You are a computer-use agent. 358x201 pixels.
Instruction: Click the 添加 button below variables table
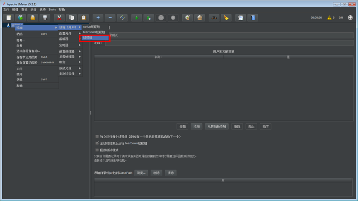(x=196, y=127)
